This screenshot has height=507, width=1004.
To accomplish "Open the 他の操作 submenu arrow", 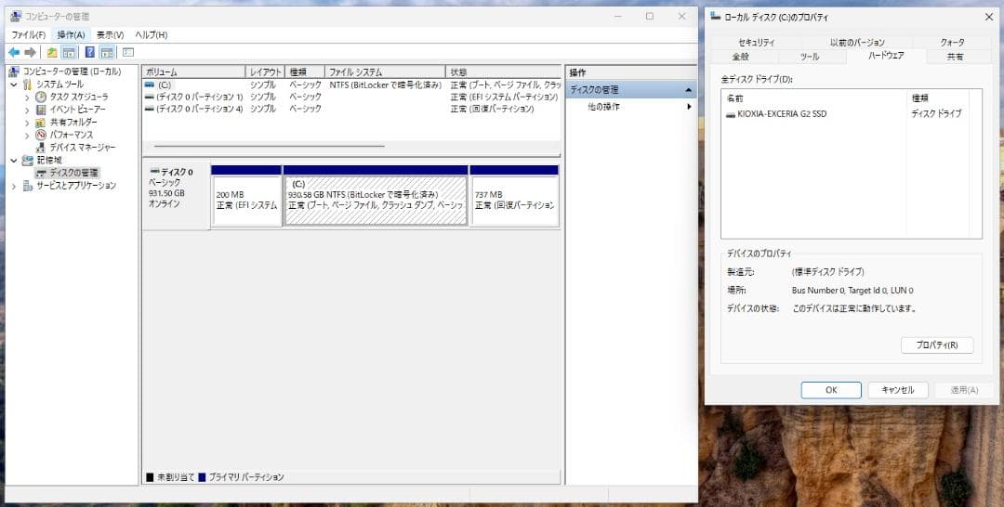I will 689,107.
